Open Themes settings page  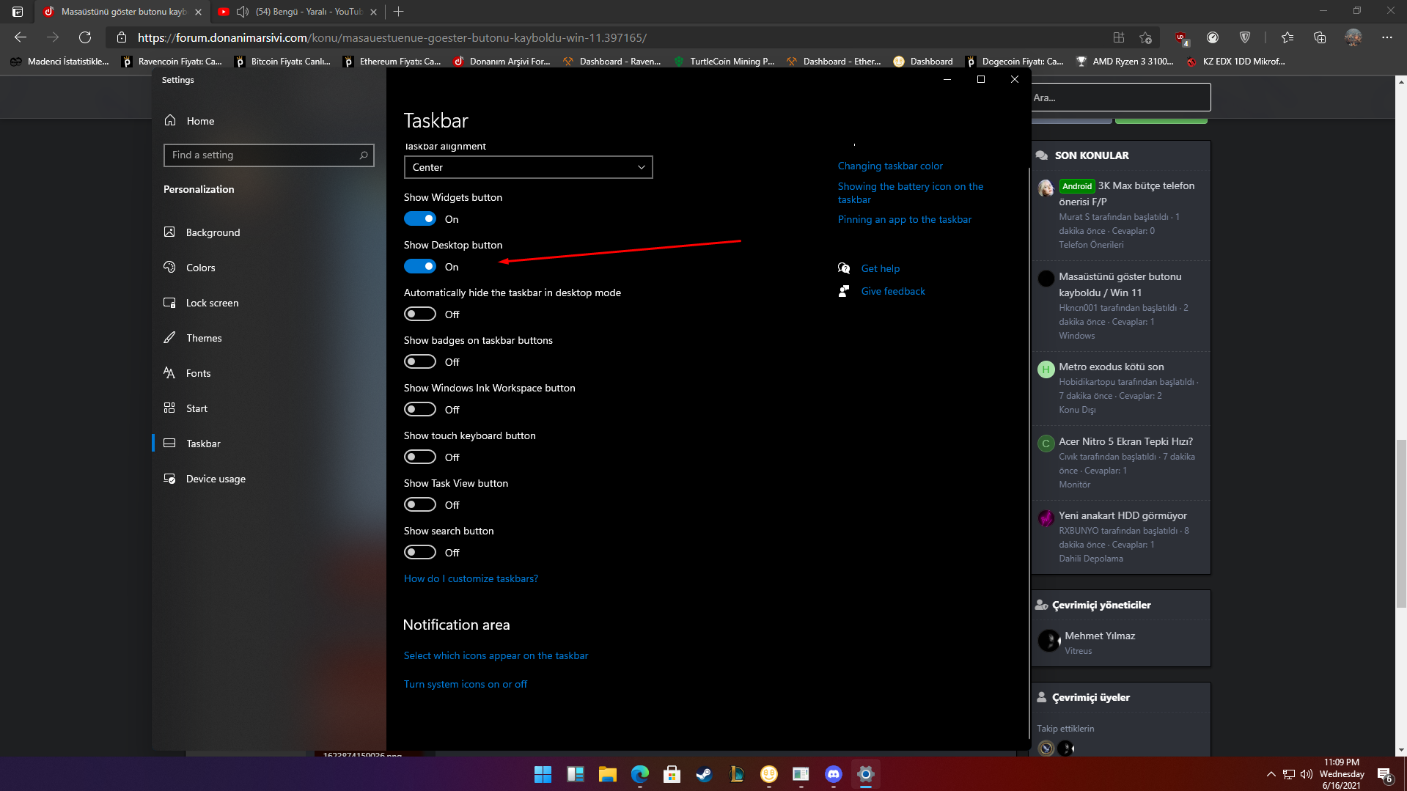[x=204, y=338]
